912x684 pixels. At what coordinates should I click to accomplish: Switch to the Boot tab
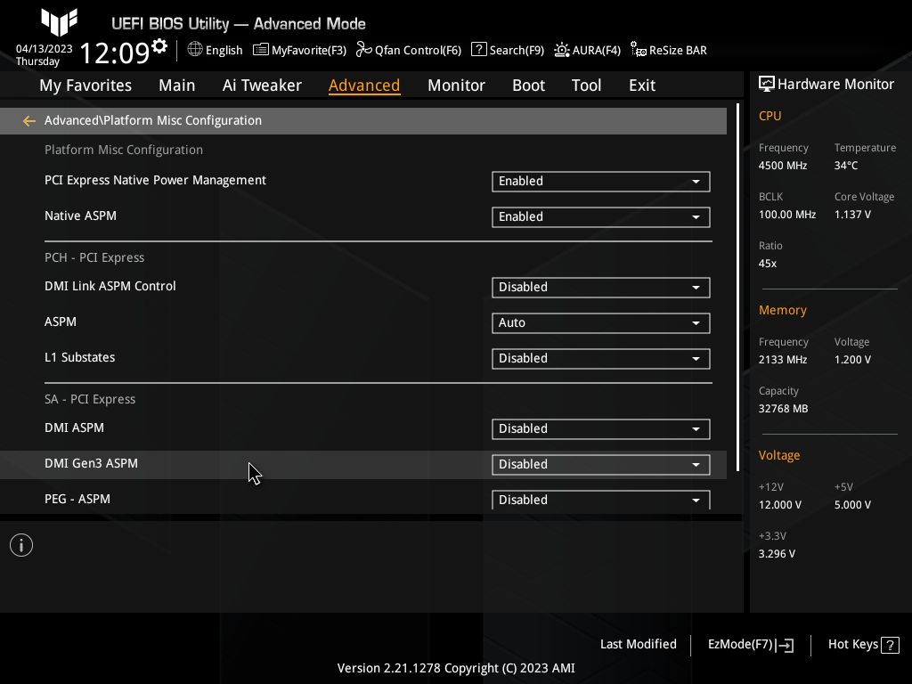(x=528, y=85)
